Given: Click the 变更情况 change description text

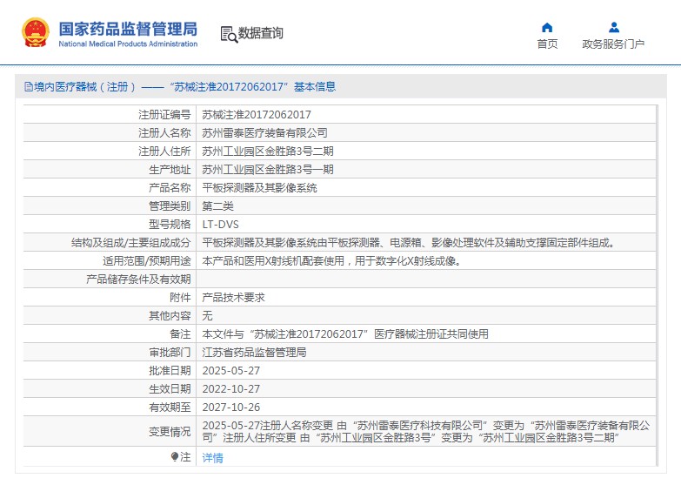Looking at the screenshot, I should 425,431.
